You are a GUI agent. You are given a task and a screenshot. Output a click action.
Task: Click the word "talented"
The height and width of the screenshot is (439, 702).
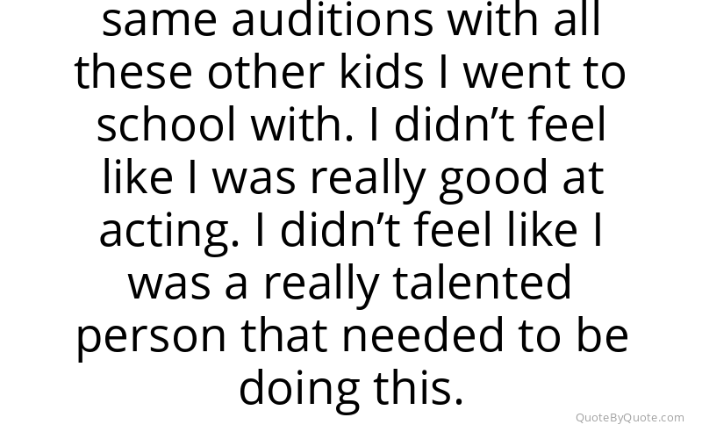coord(482,283)
